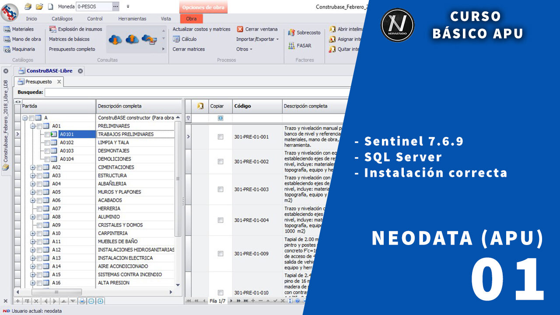
Task: Click the open folder icon in quick access
Action: tap(39, 7)
